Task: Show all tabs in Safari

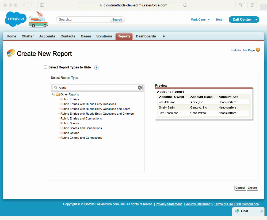Action: (252, 5)
